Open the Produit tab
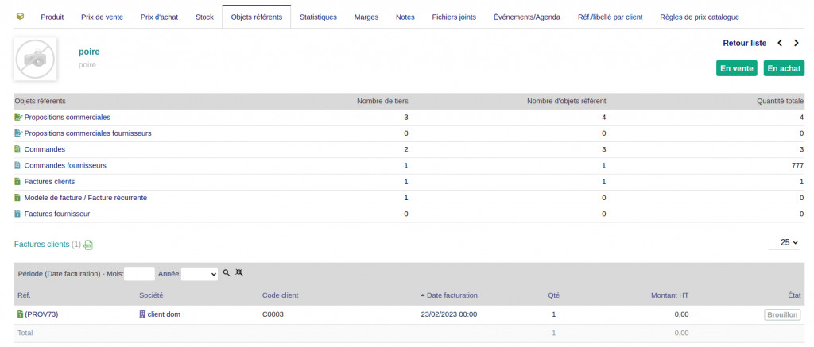 [x=52, y=17]
